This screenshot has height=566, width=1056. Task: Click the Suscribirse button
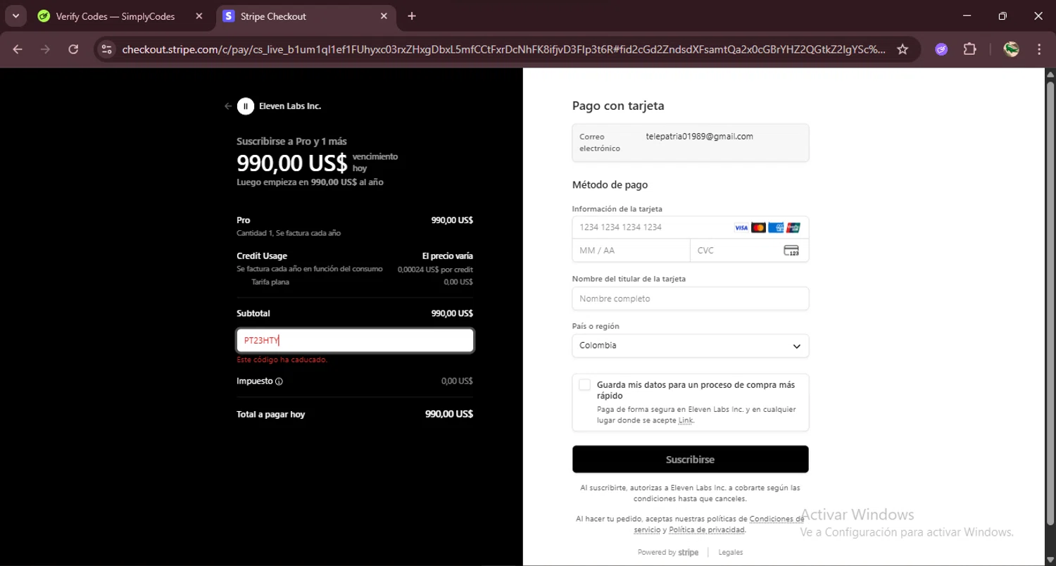pyautogui.click(x=691, y=460)
